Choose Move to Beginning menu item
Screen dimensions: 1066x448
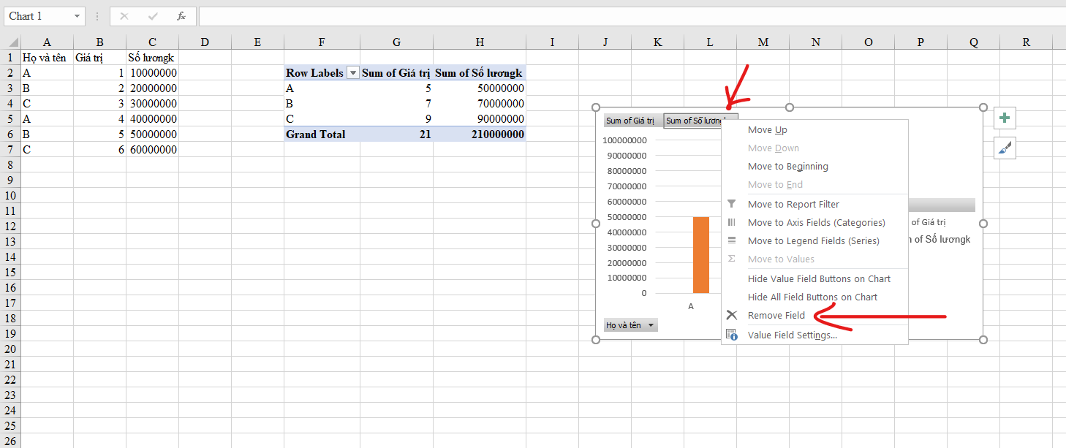(x=788, y=166)
